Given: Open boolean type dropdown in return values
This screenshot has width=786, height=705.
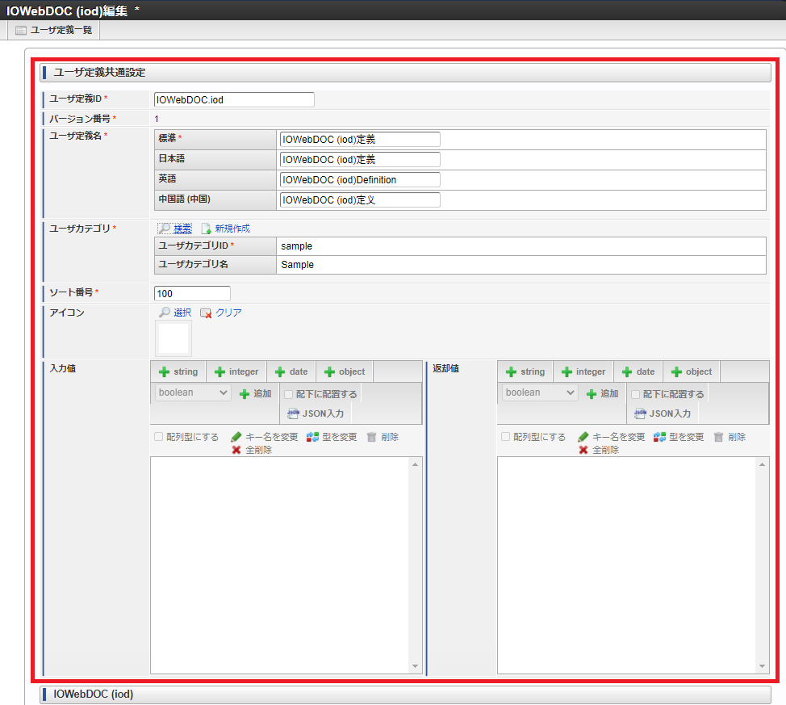Looking at the screenshot, I should pyautogui.click(x=540, y=392).
